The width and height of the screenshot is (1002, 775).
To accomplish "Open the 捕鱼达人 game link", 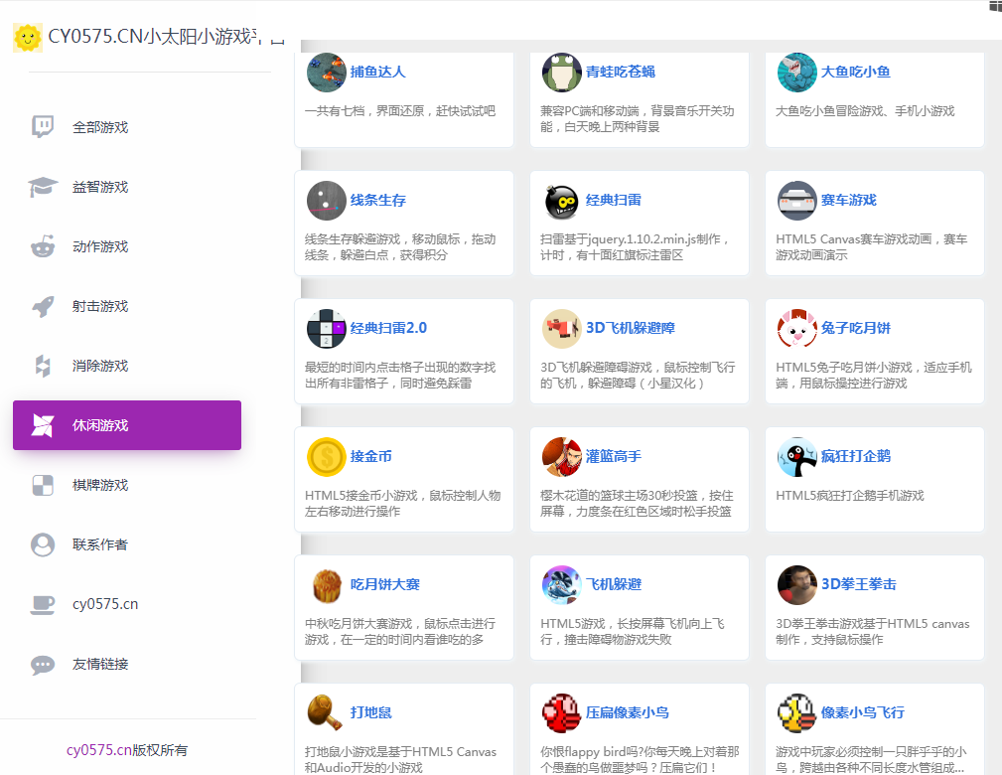I will (x=377, y=72).
